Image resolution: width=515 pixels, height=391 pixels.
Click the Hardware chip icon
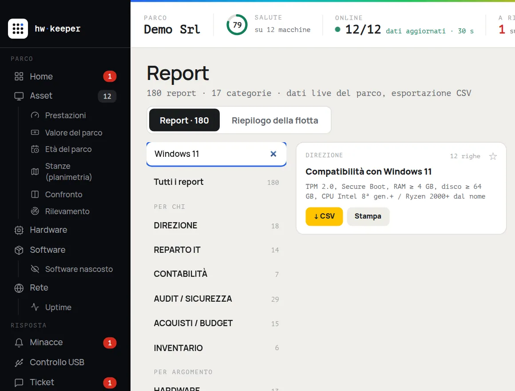click(19, 230)
